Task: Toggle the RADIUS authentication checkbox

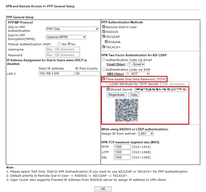Action: tap(104, 31)
